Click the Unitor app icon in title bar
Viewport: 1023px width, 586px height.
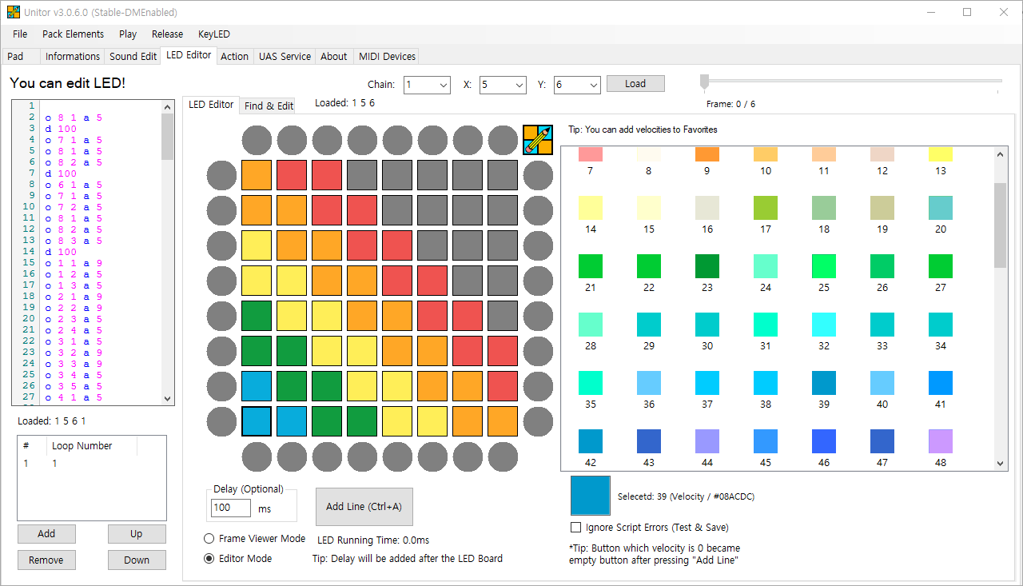pyautogui.click(x=14, y=12)
